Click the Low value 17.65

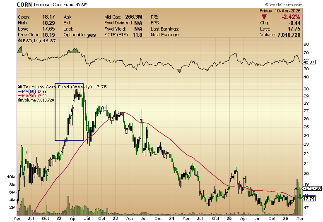[48, 29]
